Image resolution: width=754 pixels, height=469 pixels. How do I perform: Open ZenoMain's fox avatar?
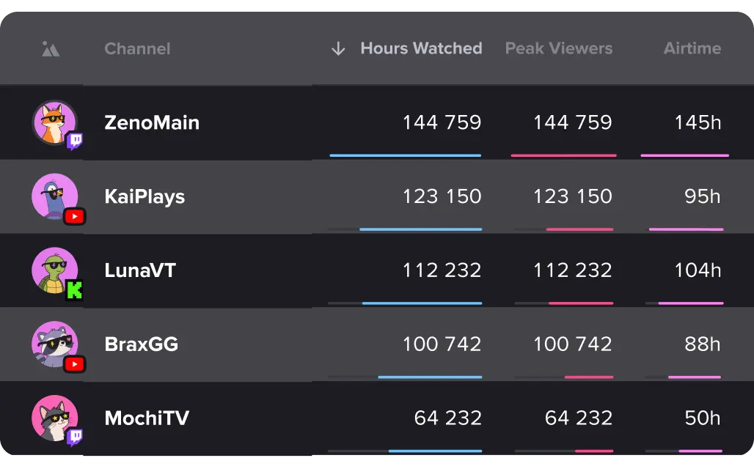click(x=54, y=122)
